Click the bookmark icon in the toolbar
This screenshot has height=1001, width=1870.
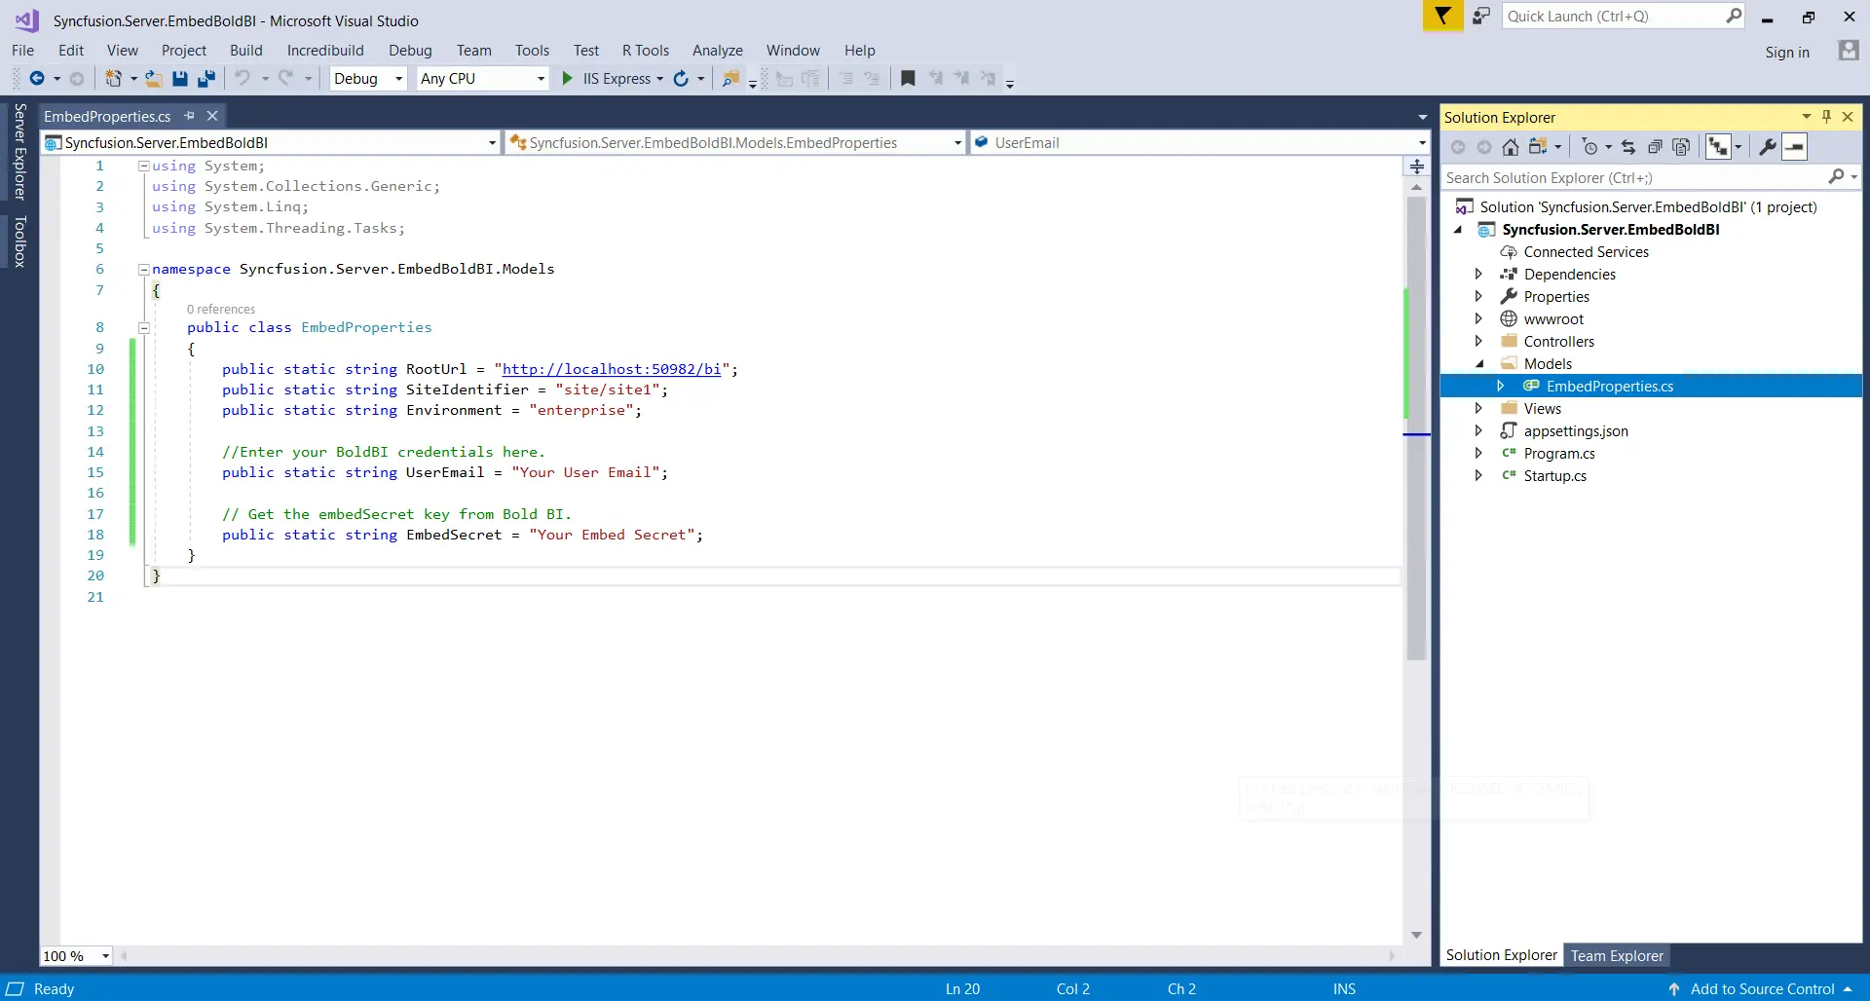tap(908, 79)
